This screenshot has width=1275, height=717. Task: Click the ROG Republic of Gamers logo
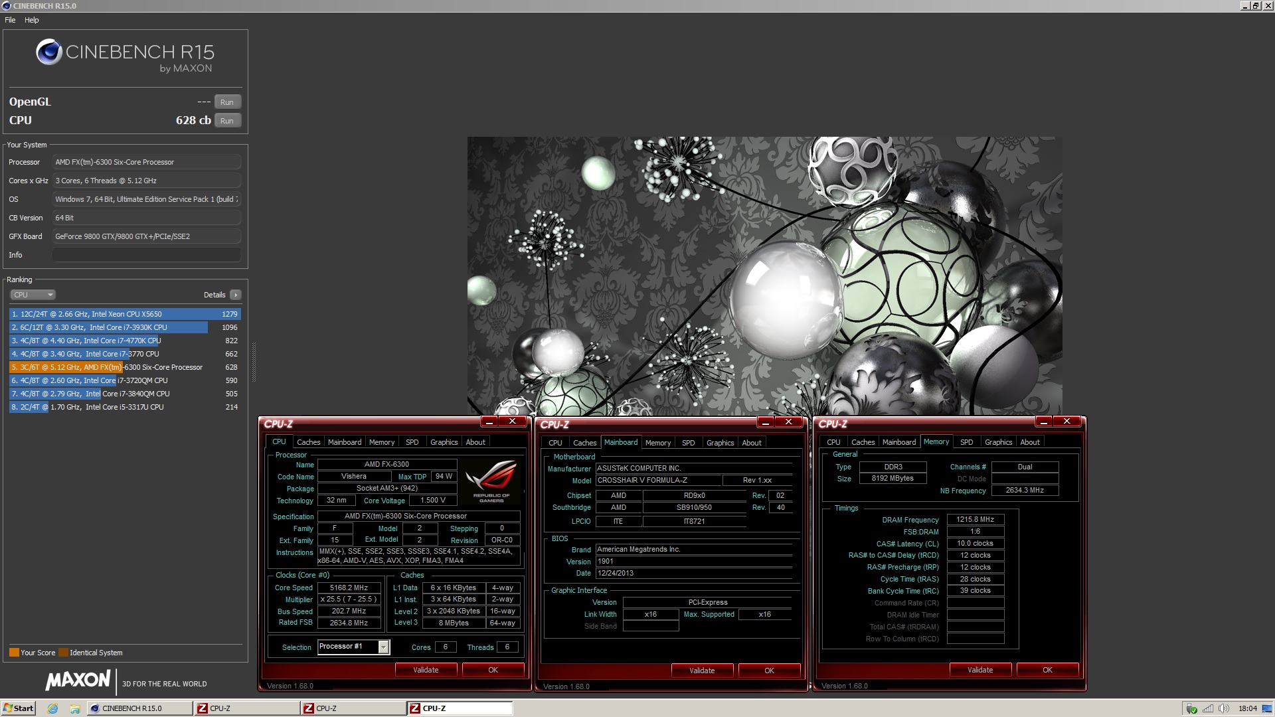[x=491, y=481]
